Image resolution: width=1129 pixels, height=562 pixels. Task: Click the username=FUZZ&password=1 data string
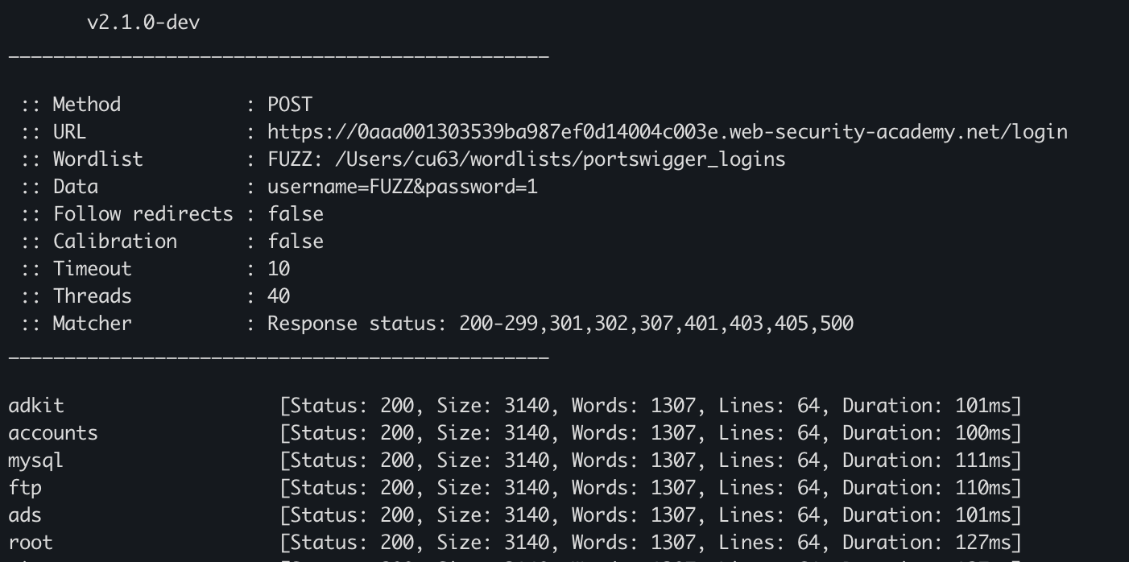pos(403,187)
